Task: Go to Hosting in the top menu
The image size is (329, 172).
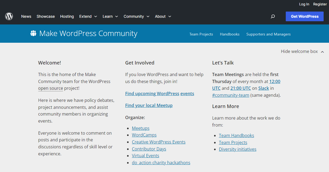Action: point(67,16)
